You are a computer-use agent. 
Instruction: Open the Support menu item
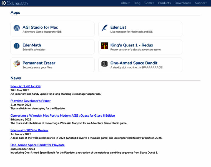[201, 3]
